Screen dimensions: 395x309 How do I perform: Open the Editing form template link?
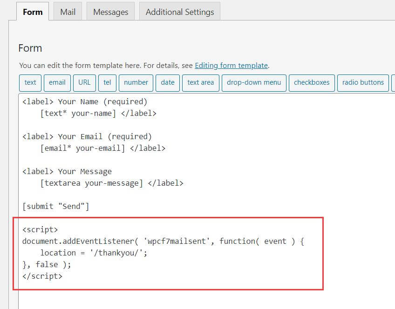(x=231, y=66)
